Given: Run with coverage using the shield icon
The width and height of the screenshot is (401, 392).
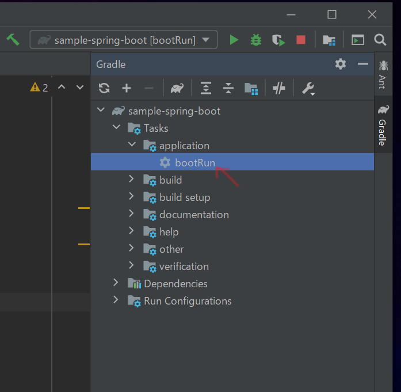Looking at the screenshot, I should (278, 40).
